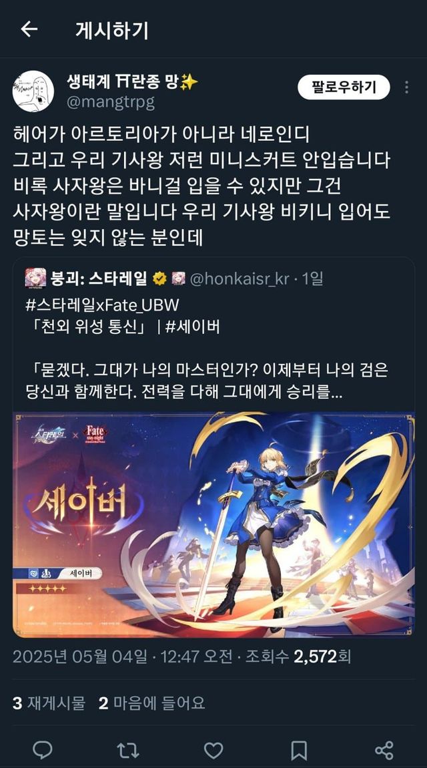View the 2 마음에 들어요 likes list

point(151,703)
